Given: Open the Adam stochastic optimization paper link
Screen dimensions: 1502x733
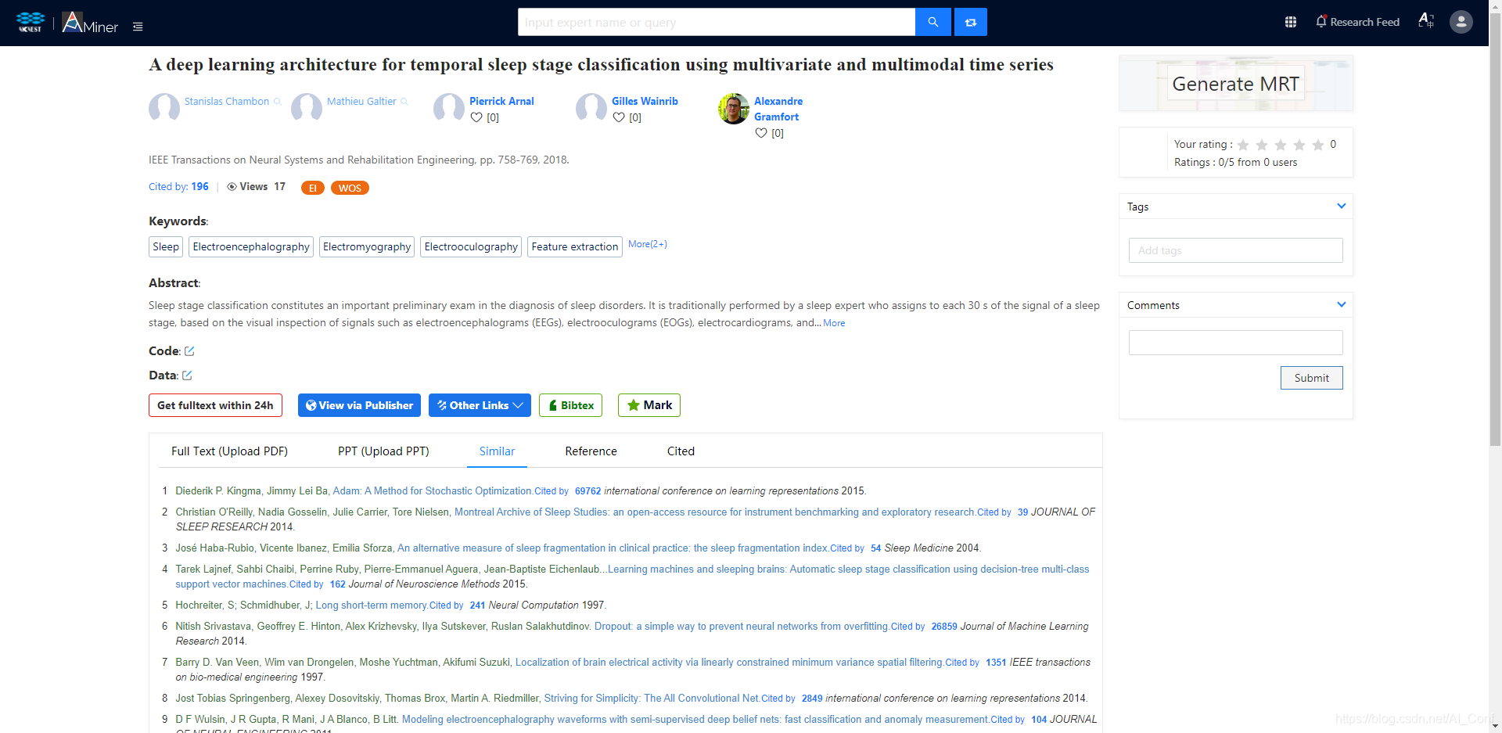Looking at the screenshot, I should [433, 491].
